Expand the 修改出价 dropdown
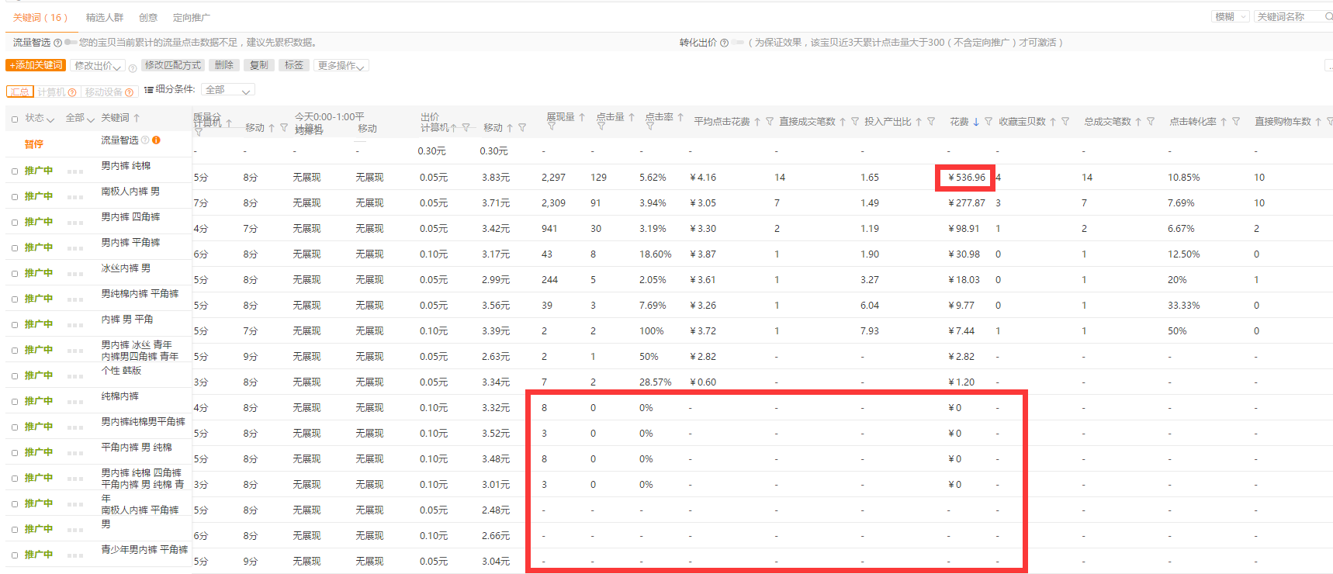Screen dimensions: 1333x574 [97, 66]
